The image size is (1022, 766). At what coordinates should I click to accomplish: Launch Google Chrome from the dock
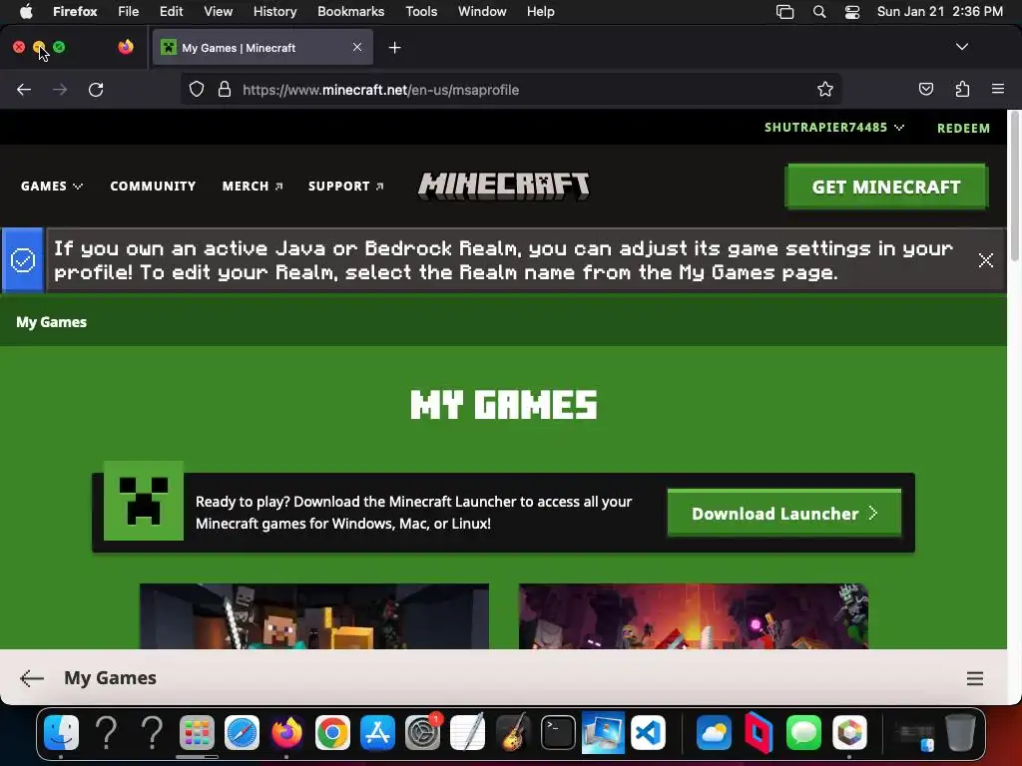click(x=332, y=733)
